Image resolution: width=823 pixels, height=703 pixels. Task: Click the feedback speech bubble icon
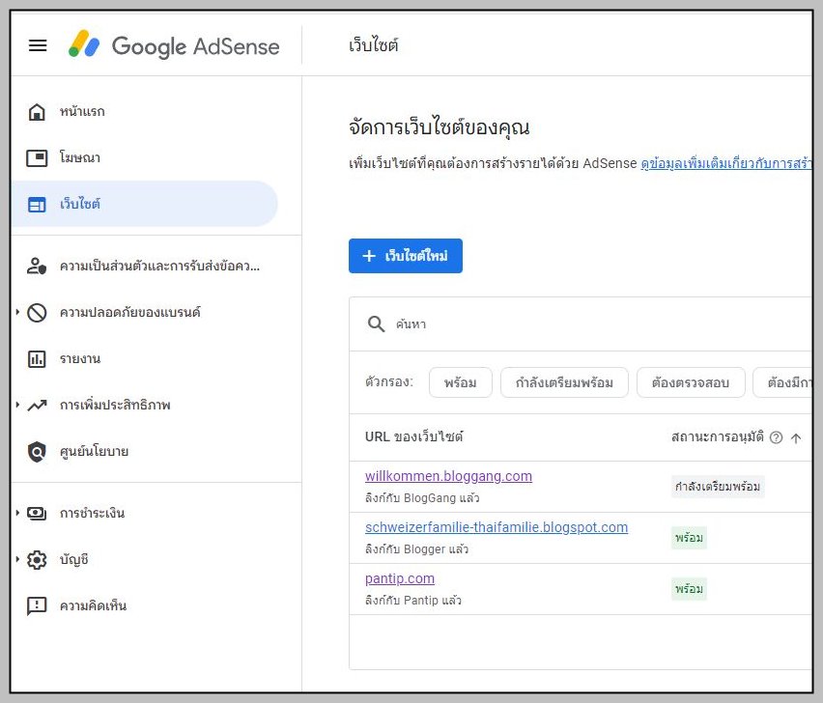[37, 605]
